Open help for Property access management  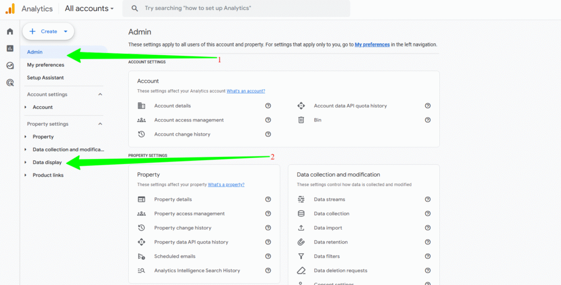(268, 213)
